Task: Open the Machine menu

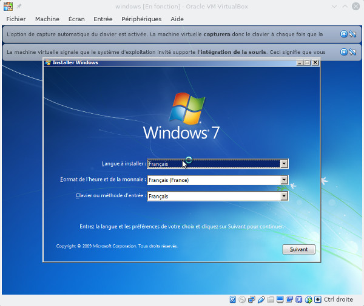Action: [x=47, y=19]
